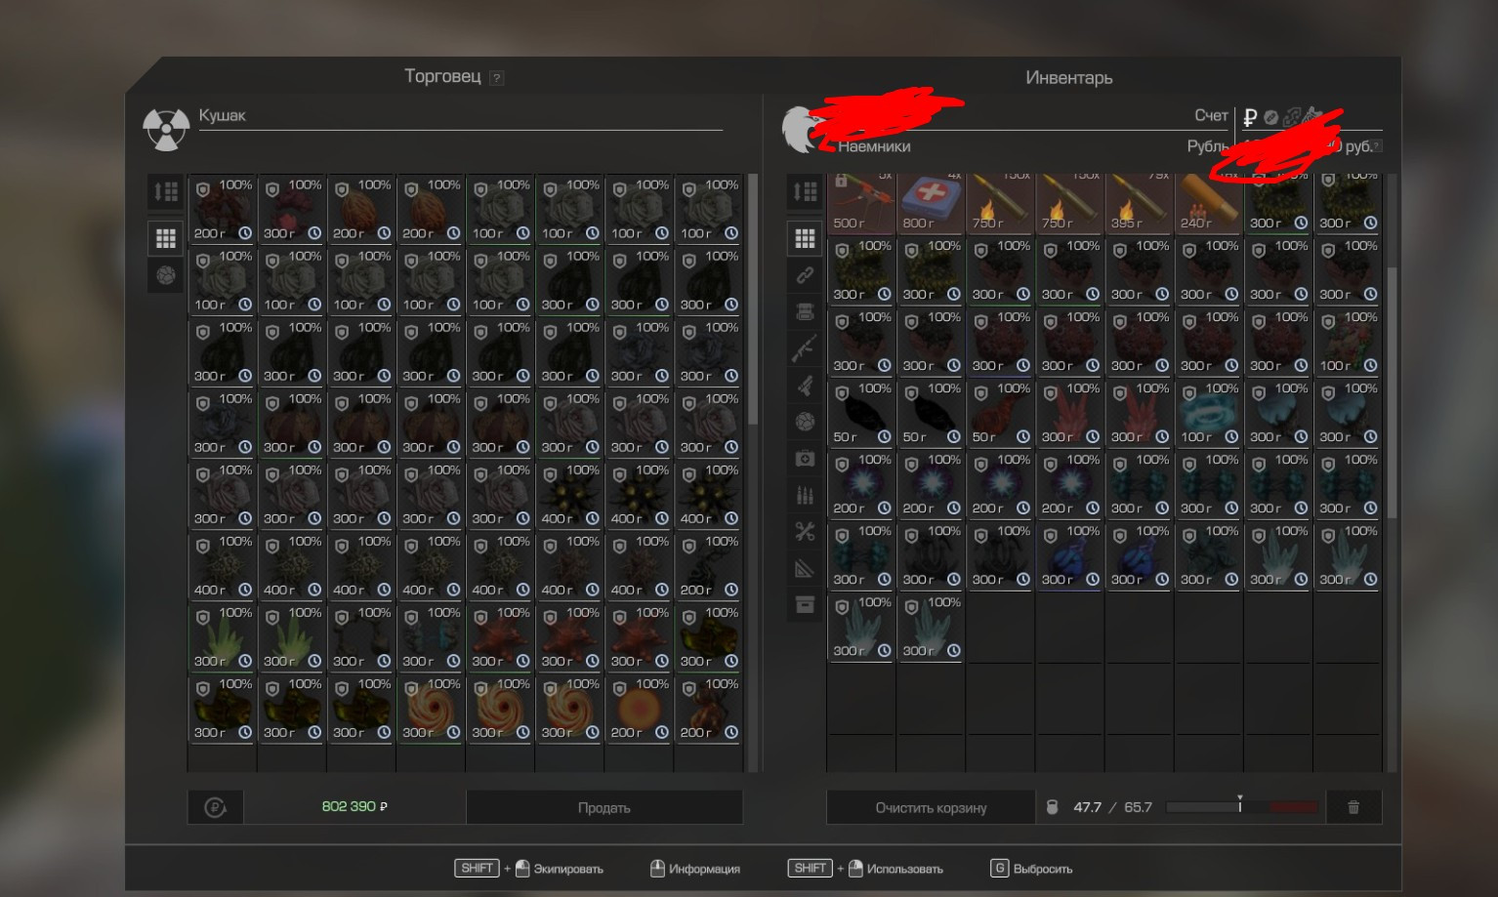The image size is (1498, 897).
Task: Click the weight text 47.7 / 65.7
Action: tap(1112, 807)
